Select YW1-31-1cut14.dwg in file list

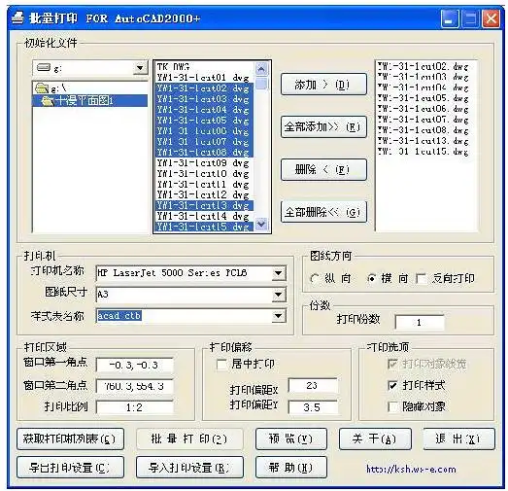[204, 216]
